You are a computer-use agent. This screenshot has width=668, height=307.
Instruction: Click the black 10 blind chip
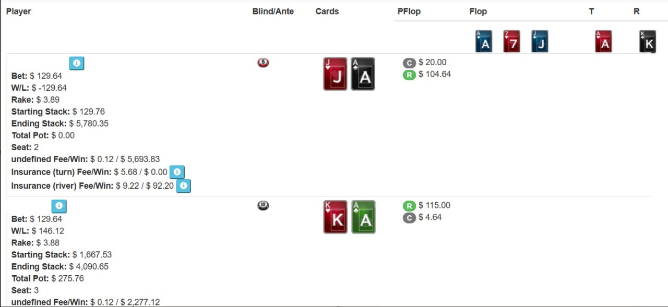pos(263,206)
